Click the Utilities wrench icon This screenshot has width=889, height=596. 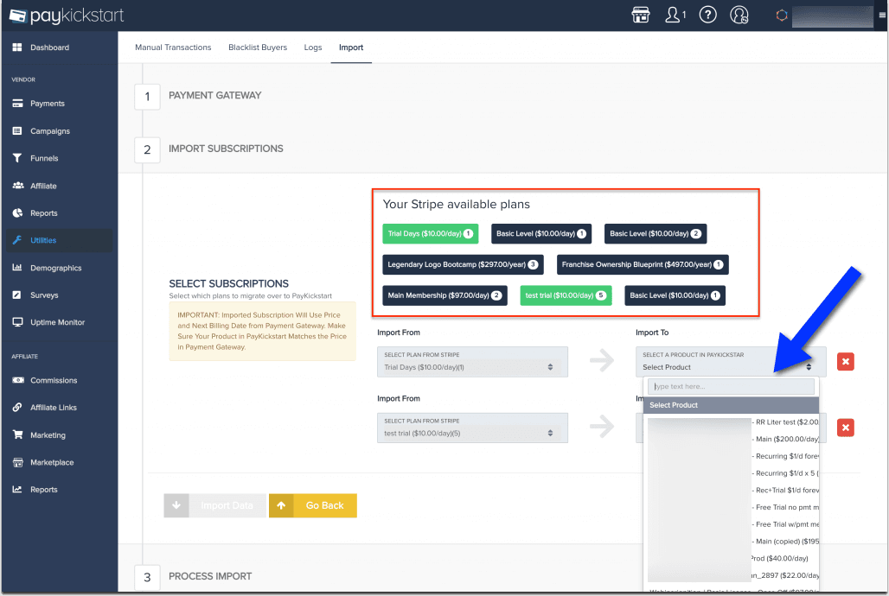[17, 240]
